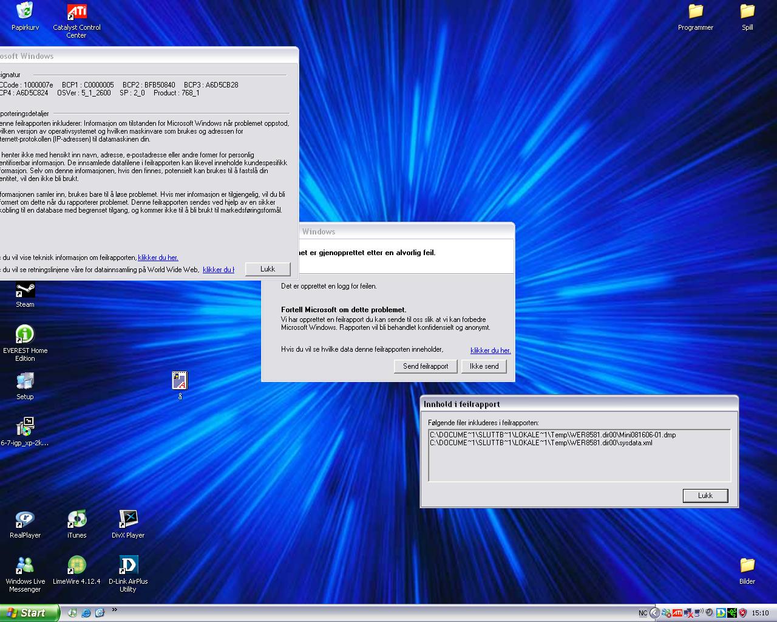Launch DivX Player desktop shortcut
The height and width of the screenshot is (622, 777).
[128, 524]
